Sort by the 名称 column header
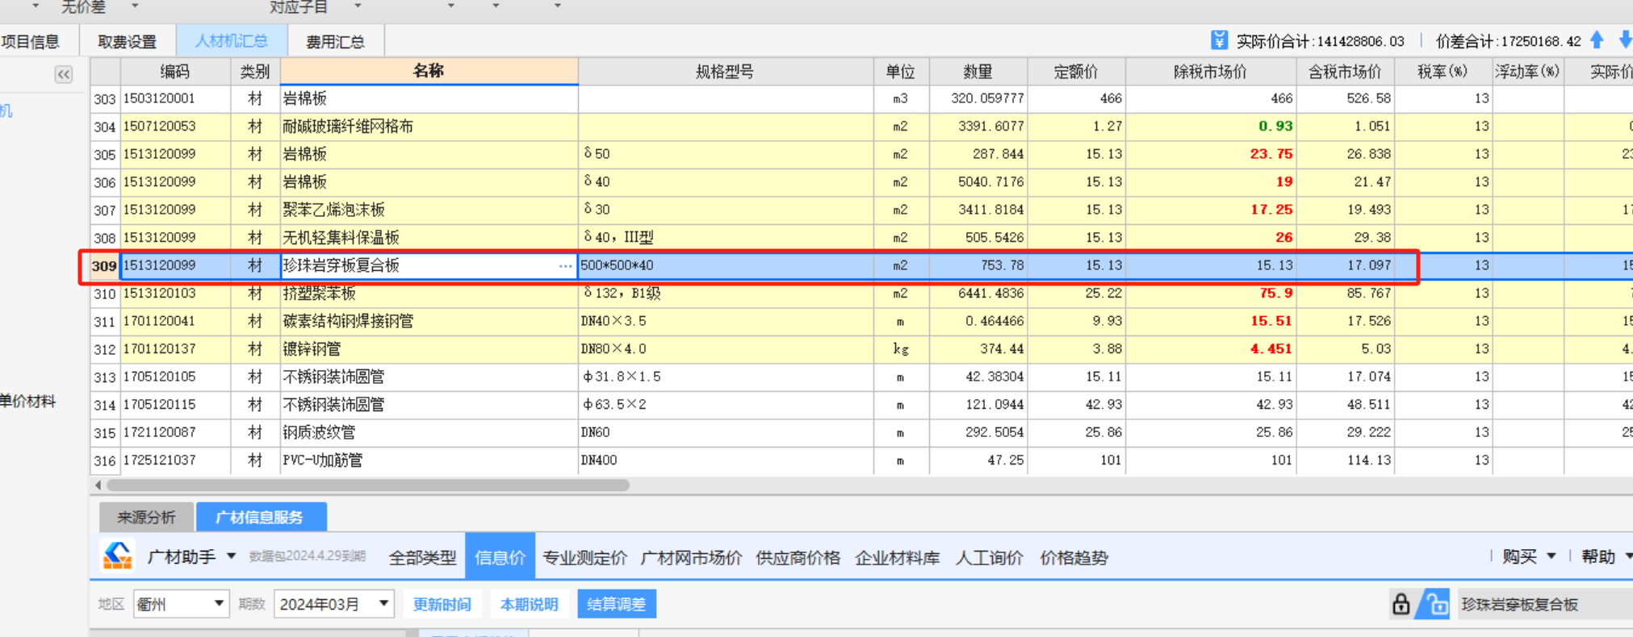 point(429,71)
